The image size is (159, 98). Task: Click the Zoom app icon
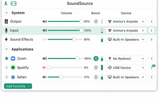coord(13,59)
